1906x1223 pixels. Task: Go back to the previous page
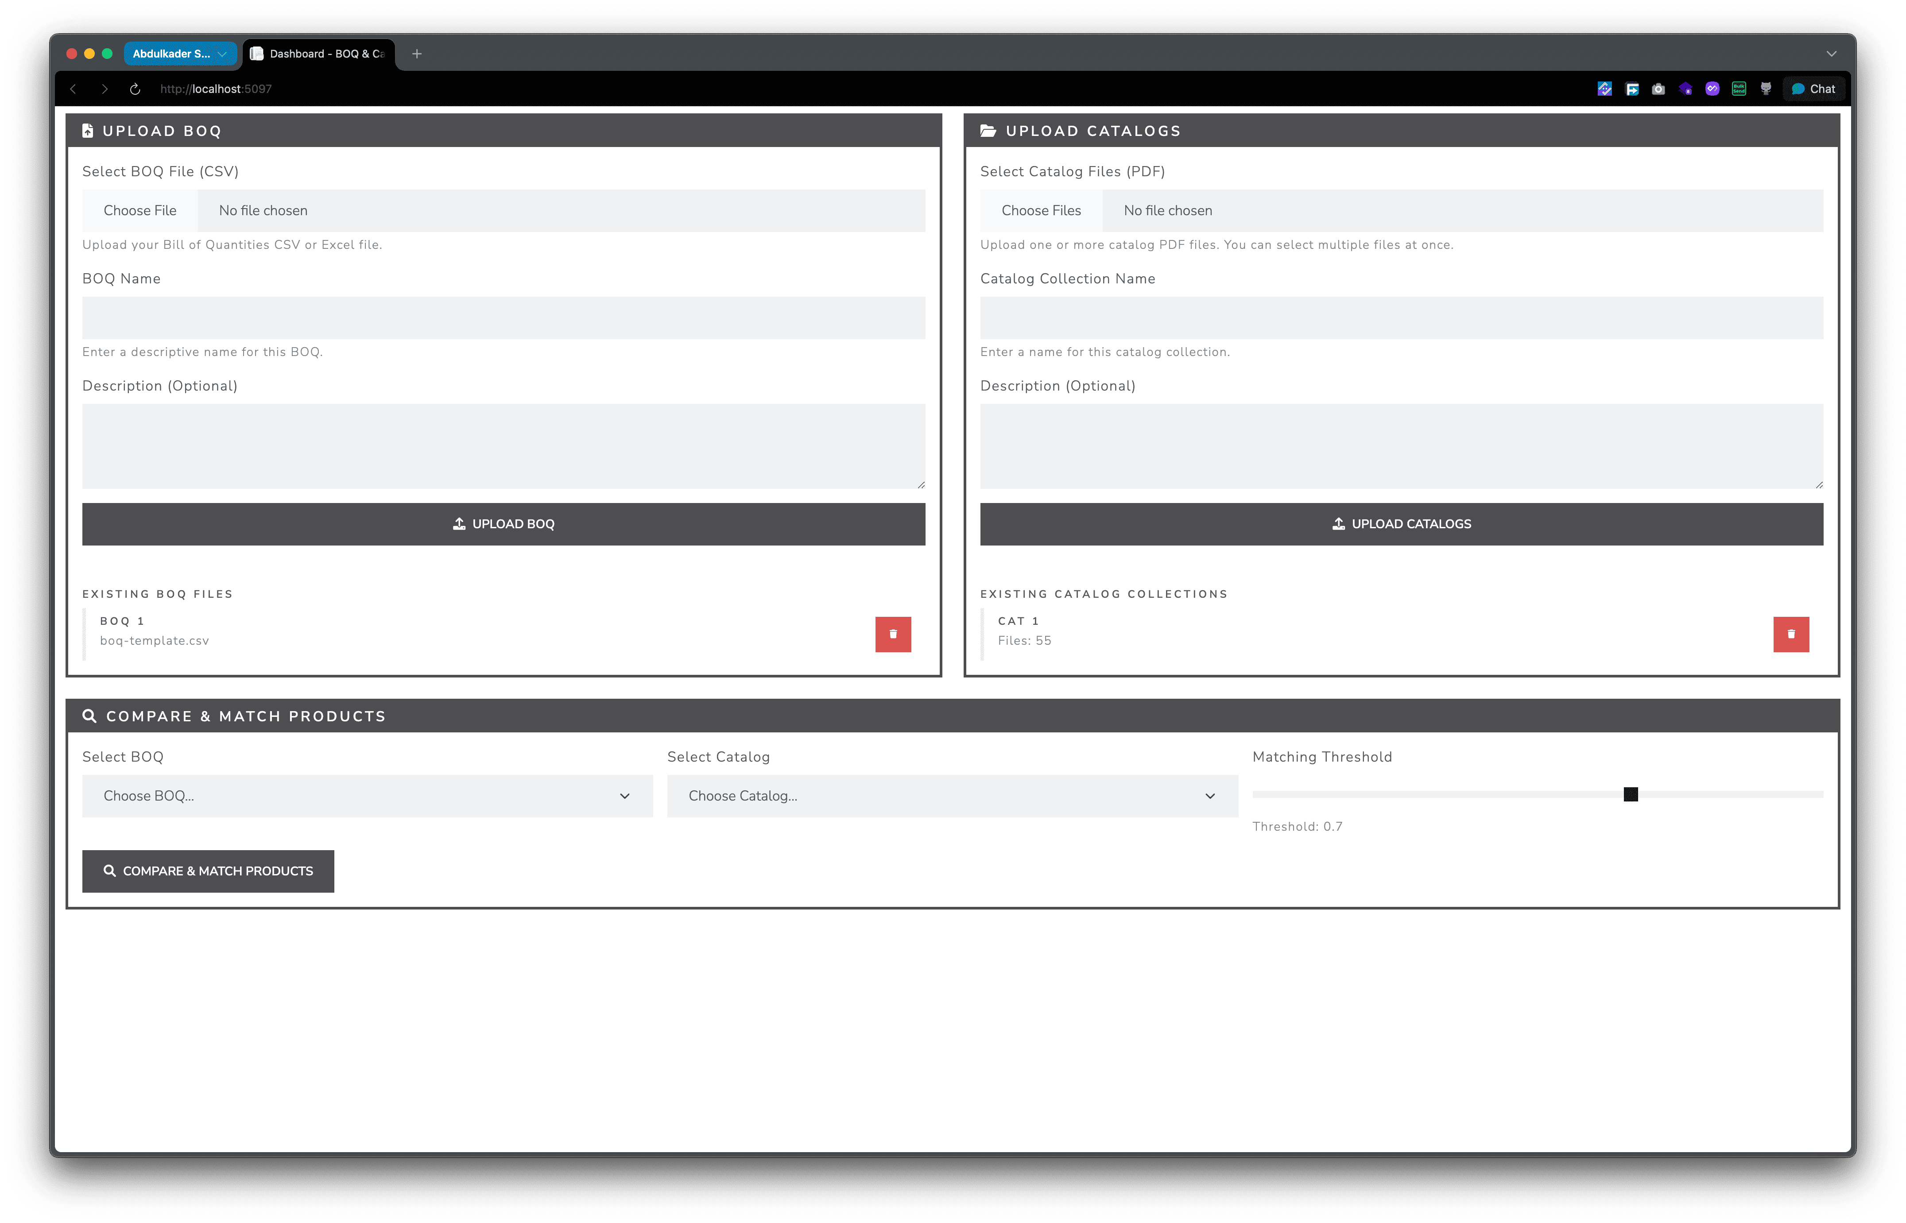[x=73, y=89]
